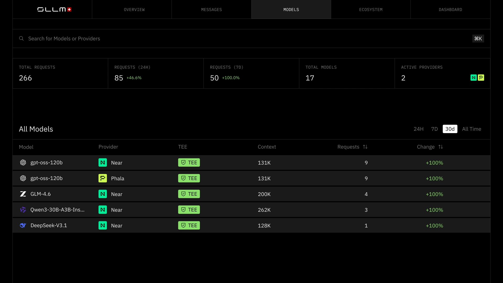Image resolution: width=503 pixels, height=283 pixels.
Task: Focus the Search for Models or Providers field
Action: click(236, 39)
